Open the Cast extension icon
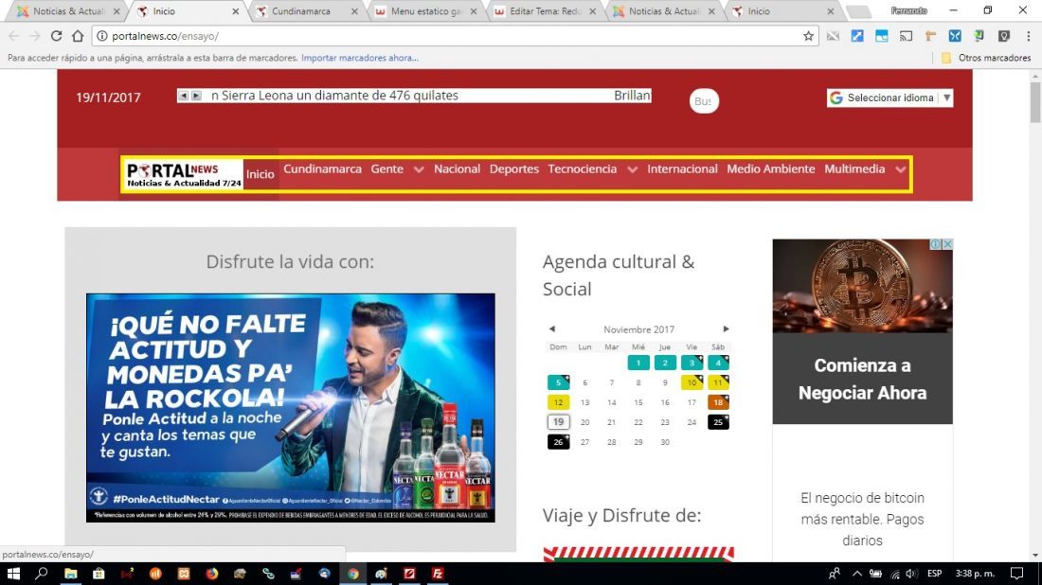1042x585 pixels. point(906,36)
